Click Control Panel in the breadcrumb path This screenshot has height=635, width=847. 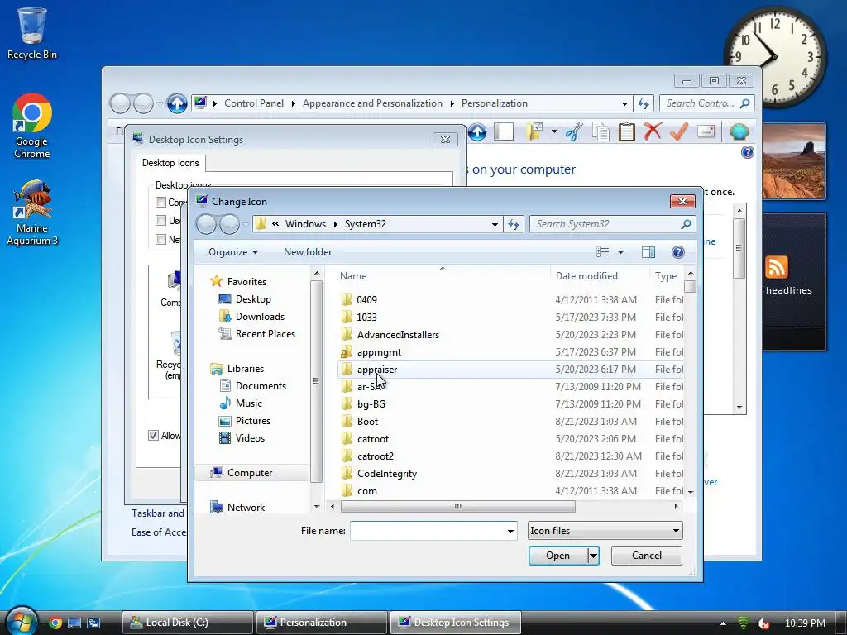click(x=253, y=103)
